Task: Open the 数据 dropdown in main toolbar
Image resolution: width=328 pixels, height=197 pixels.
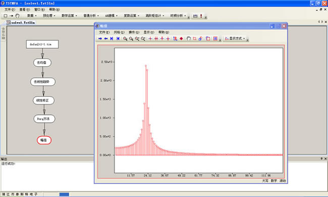Action: coord(32,16)
